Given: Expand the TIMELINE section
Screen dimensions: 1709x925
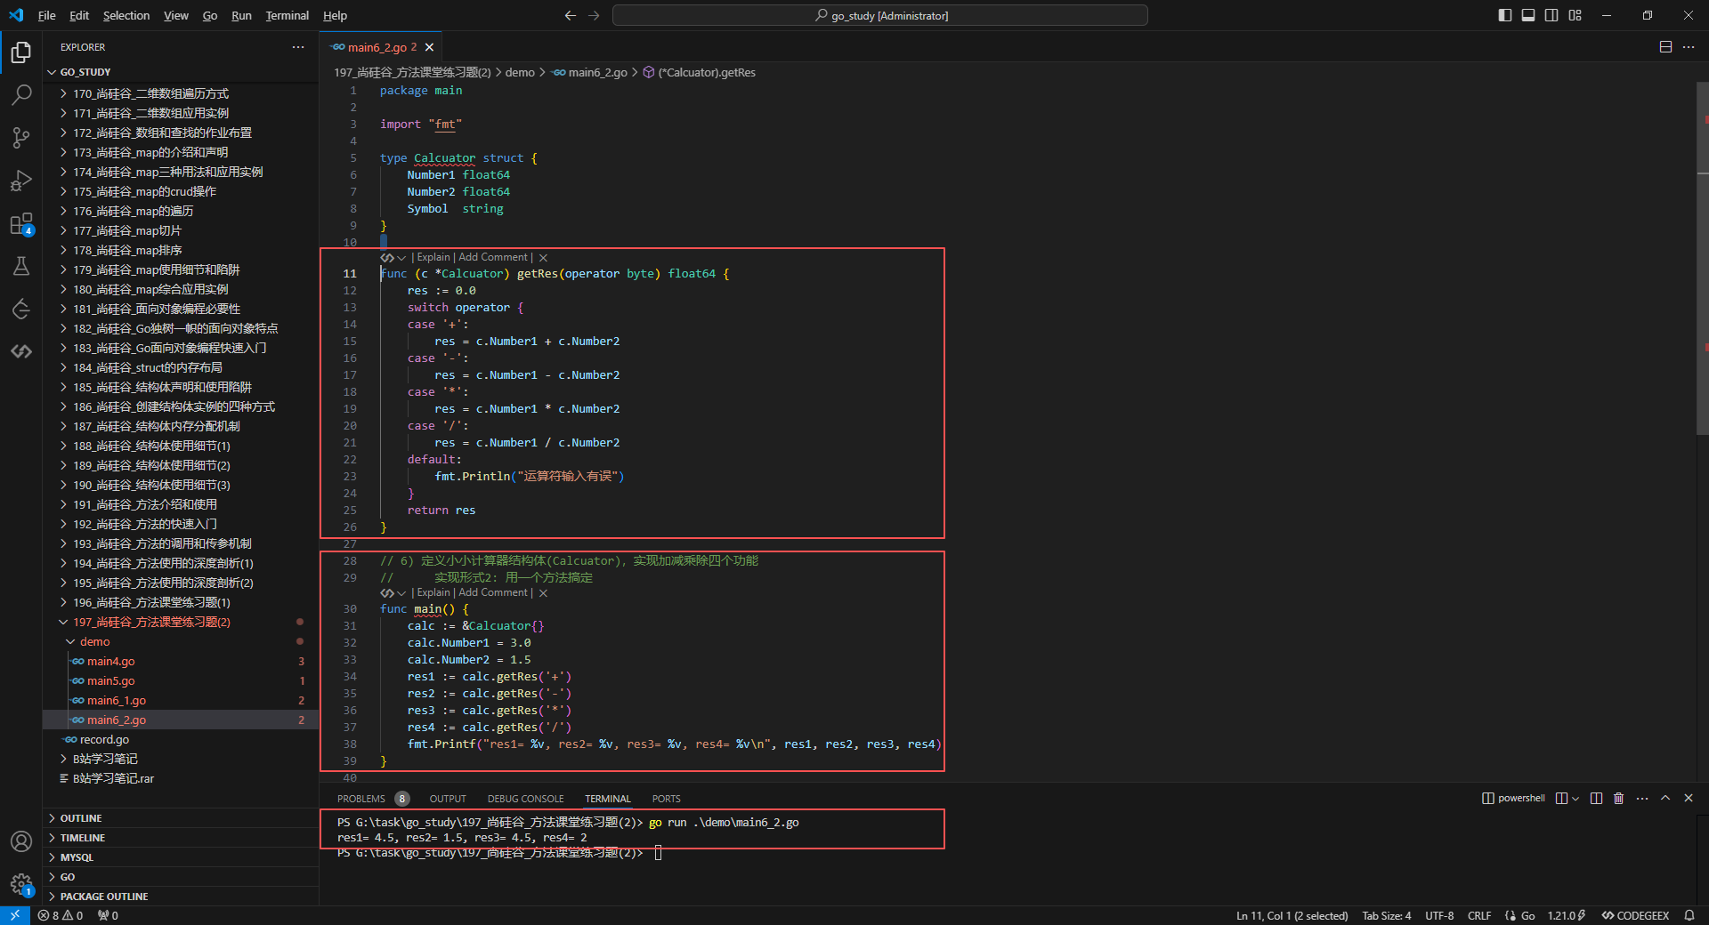Looking at the screenshot, I should [83, 838].
